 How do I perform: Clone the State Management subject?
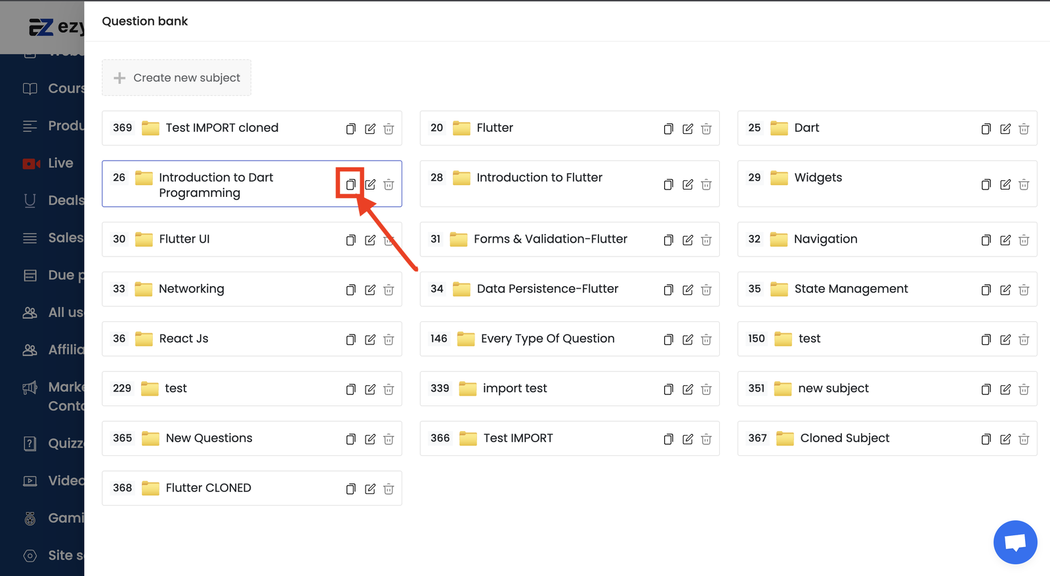pyautogui.click(x=986, y=289)
